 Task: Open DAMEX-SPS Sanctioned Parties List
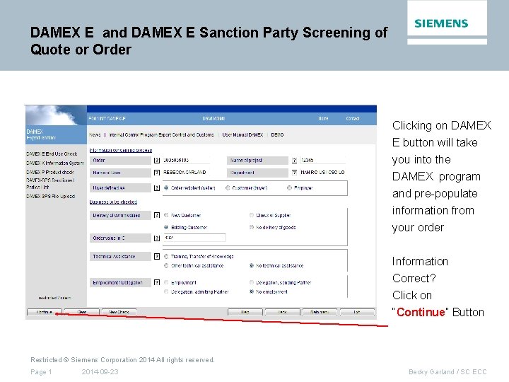point(50,183)
